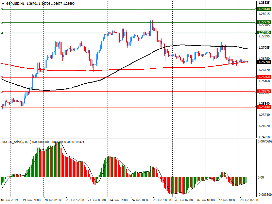272x204 pixels.
Task: Select the red 1.25440 price level label
Action: tap(264, 107)
